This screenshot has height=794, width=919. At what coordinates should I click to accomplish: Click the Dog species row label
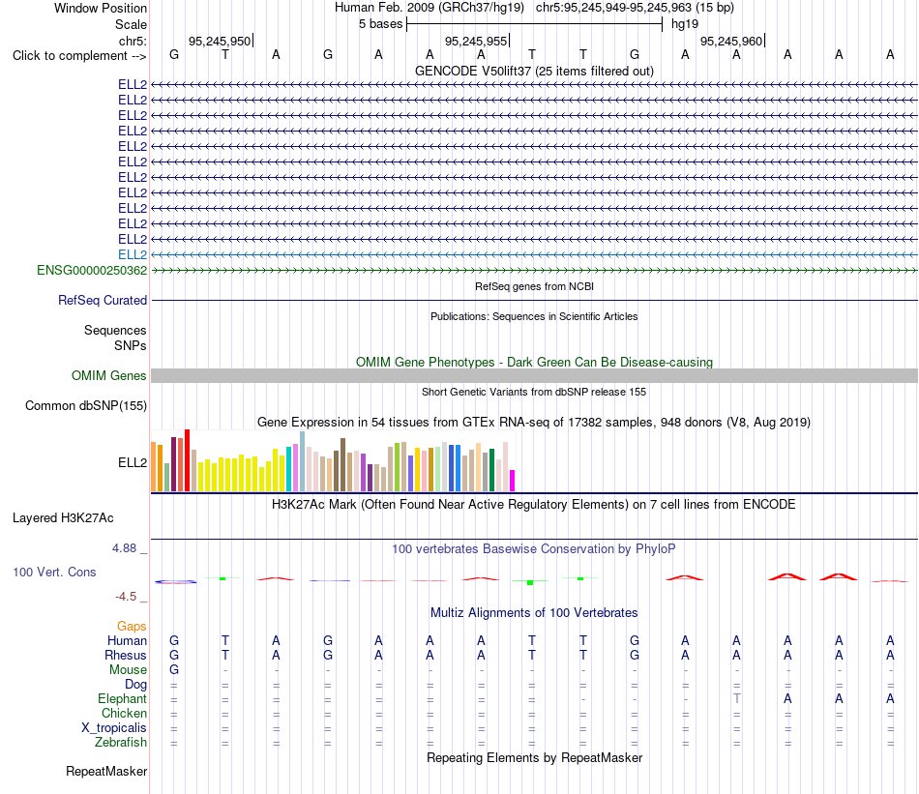click(135, 685)
